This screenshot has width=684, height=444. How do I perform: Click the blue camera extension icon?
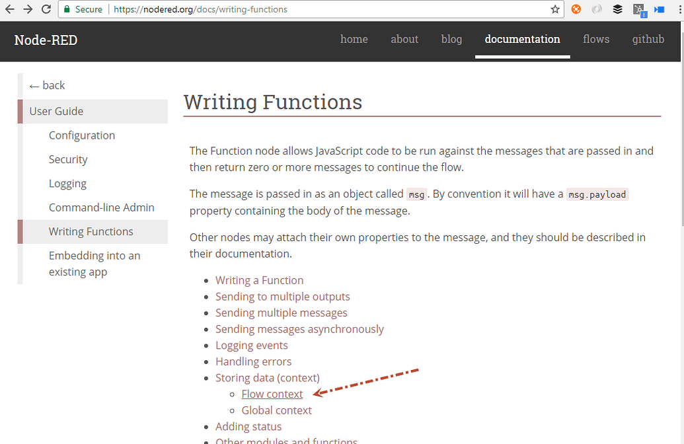(x=658, y=9)
